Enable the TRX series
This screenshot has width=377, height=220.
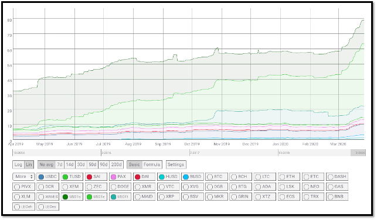point(313,197)
